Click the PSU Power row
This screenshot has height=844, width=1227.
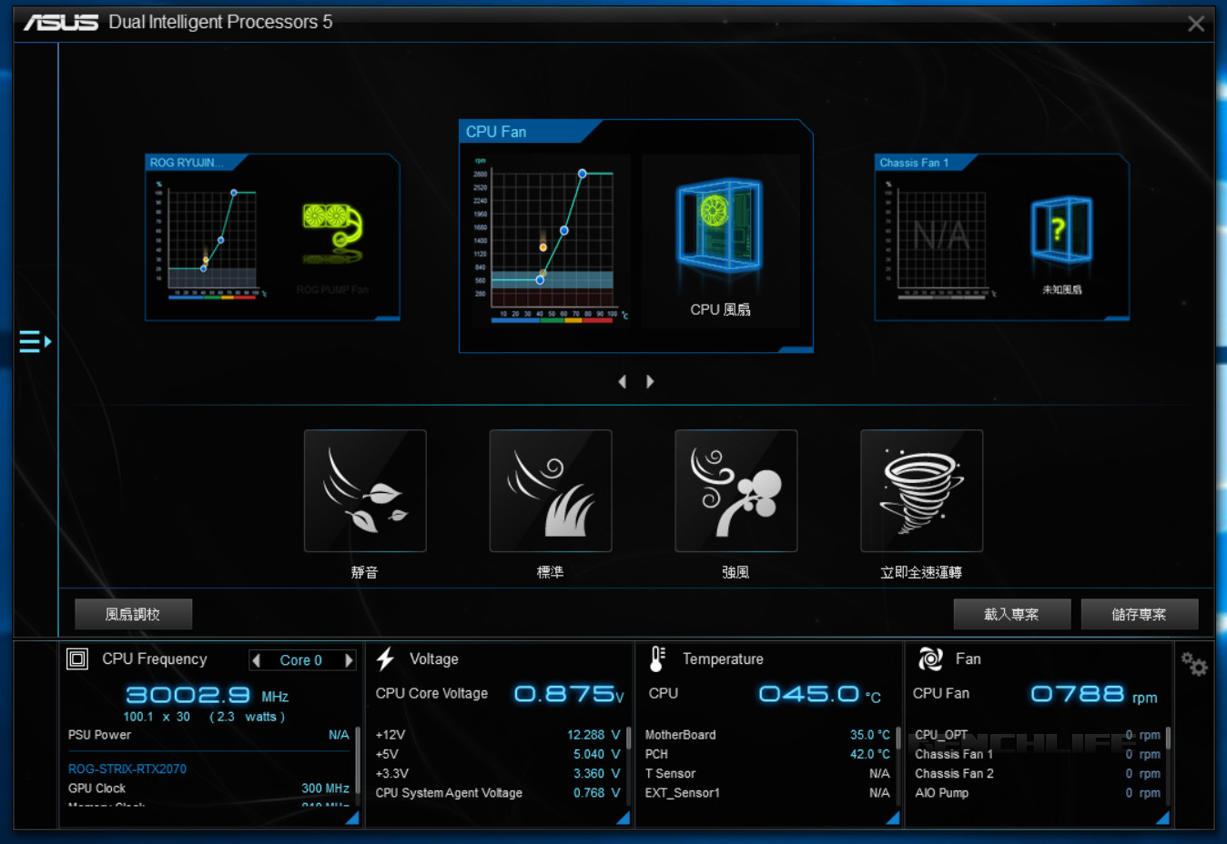[208, 735]
